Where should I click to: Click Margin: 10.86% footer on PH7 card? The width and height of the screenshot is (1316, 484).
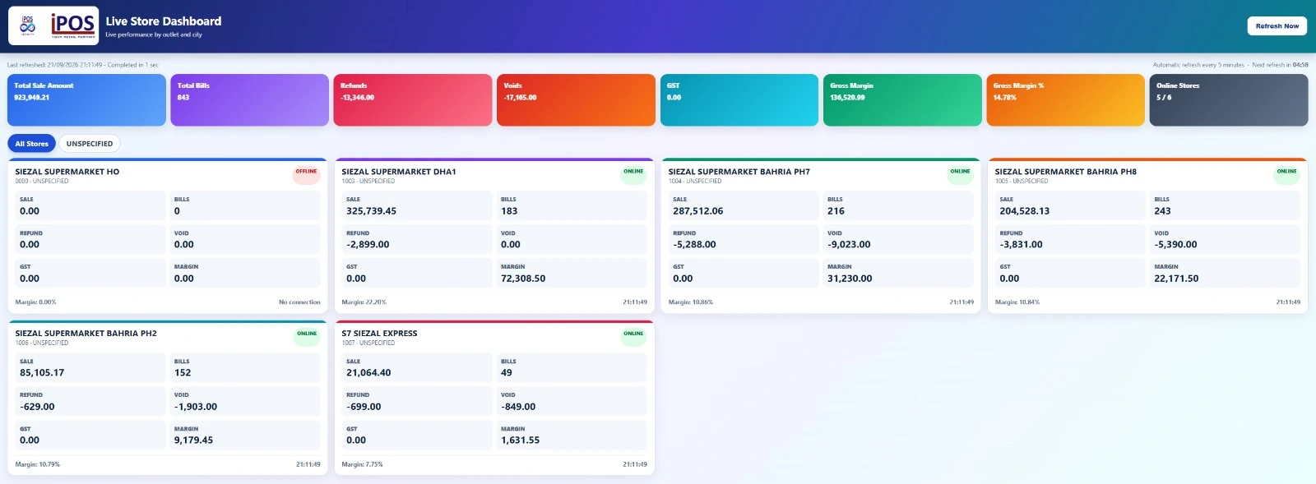(690, 302)
